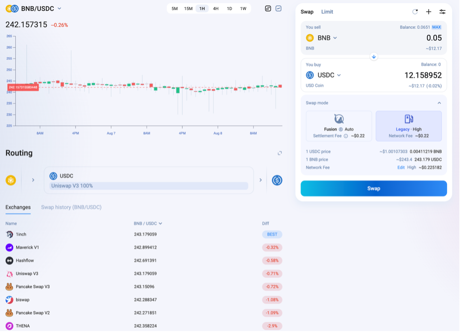Expand the Routing panel to full view

[x=280, y=153]
